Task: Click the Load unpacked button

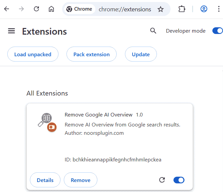Action: pos(33,54)
